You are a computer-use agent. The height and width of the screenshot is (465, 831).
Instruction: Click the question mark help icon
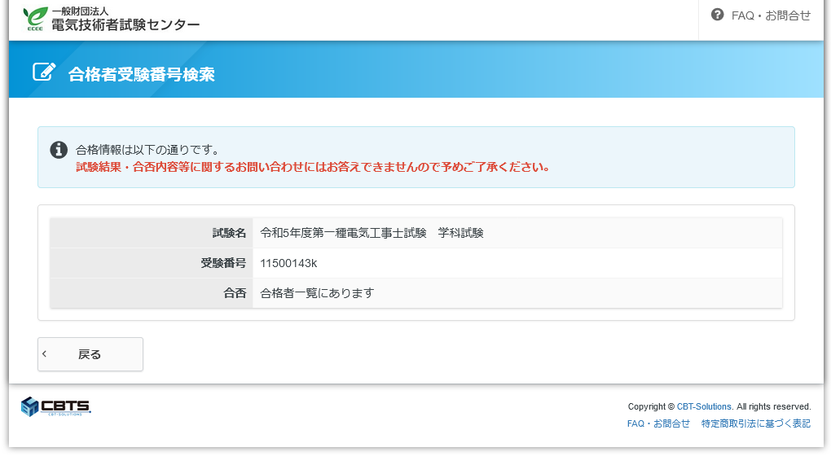point(717,15)
